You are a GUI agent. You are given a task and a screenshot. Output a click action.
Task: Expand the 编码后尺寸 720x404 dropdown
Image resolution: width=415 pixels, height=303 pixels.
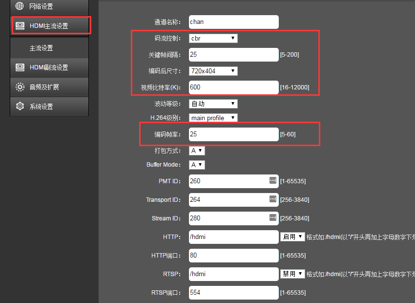[x=213, y=71]
